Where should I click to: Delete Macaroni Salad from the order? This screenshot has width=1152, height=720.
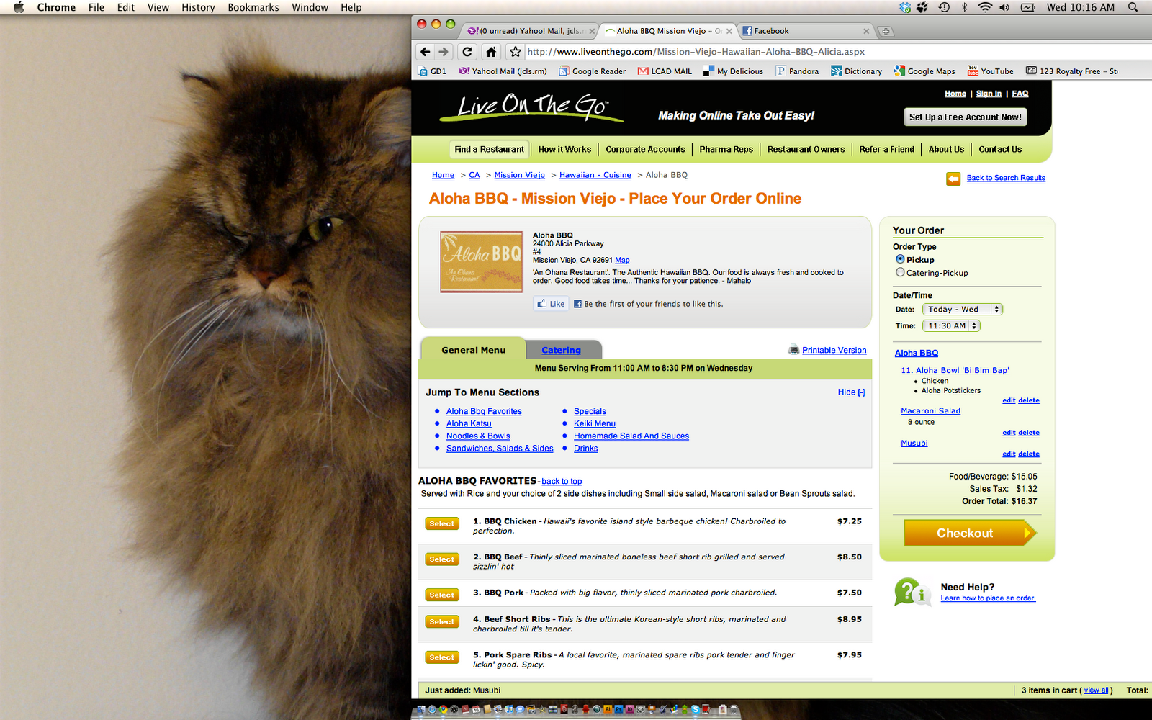(x=1028, y=433)
